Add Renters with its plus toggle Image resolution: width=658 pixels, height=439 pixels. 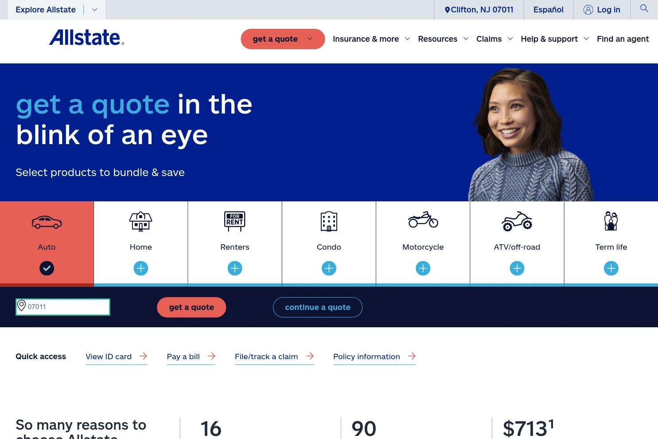click(x=235, y=268)
